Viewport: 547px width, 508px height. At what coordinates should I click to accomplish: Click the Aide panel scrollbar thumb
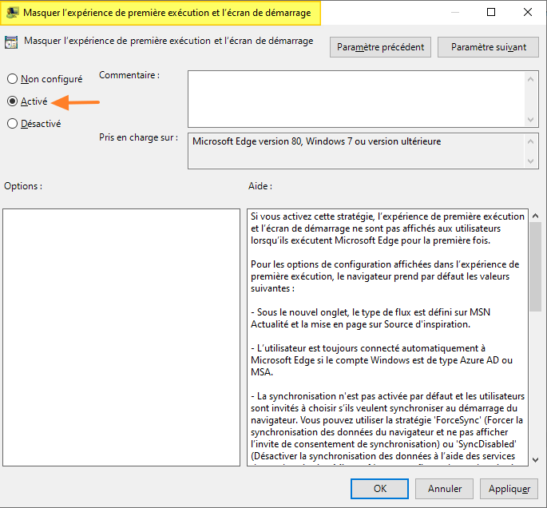pos(535,267)
